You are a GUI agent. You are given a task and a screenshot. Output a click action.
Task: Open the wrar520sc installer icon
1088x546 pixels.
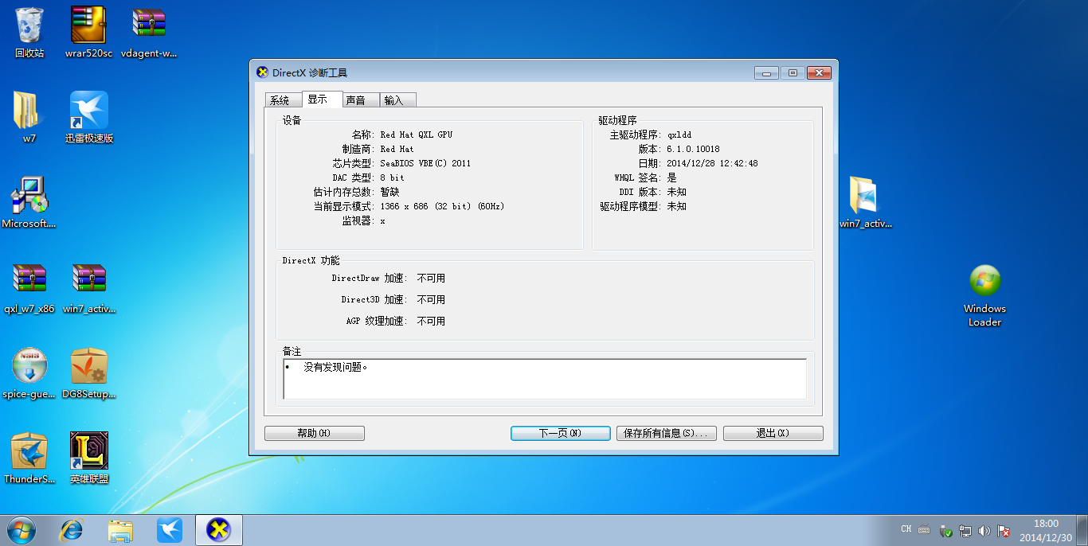[88, 32]
